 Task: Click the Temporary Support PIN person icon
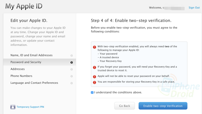pos(13,107)
